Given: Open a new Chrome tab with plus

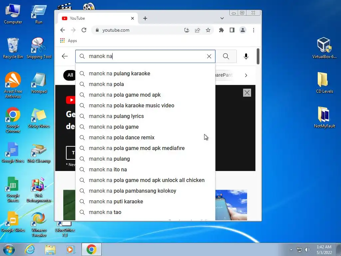Looking at the screenshot, I should pos(145,18).
